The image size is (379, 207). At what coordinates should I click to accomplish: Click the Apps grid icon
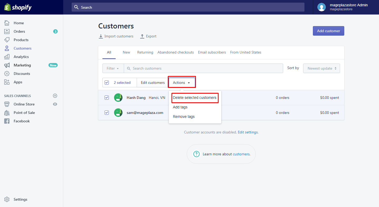pyautogui.click(x=7, y=82)
